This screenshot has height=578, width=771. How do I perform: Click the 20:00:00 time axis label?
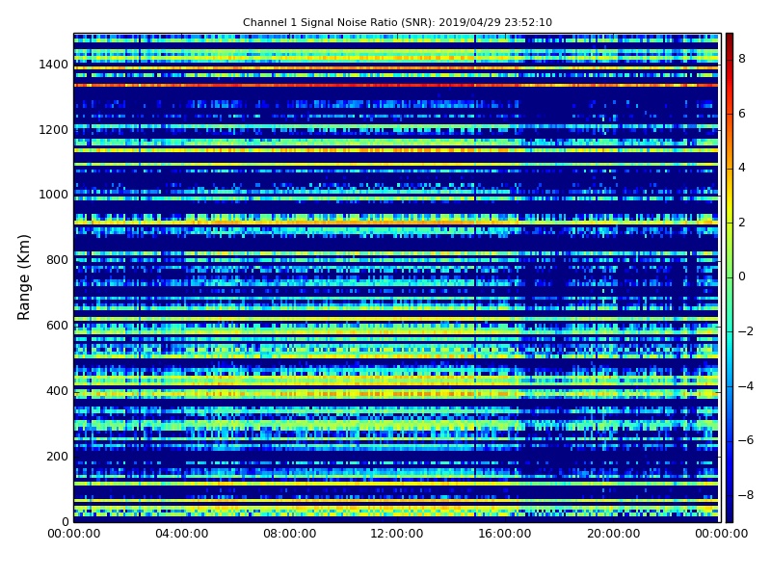point(613,534)
